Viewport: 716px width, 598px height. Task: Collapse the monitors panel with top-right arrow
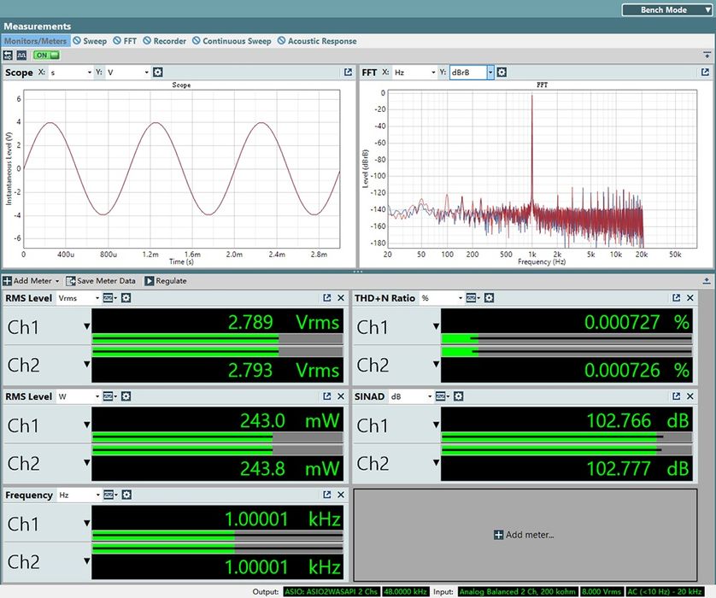(x=707, y=56)
